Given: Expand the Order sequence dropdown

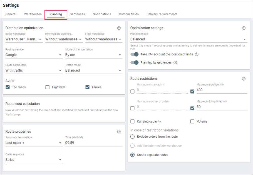Looking at the screenshot, I should (34, 160).
